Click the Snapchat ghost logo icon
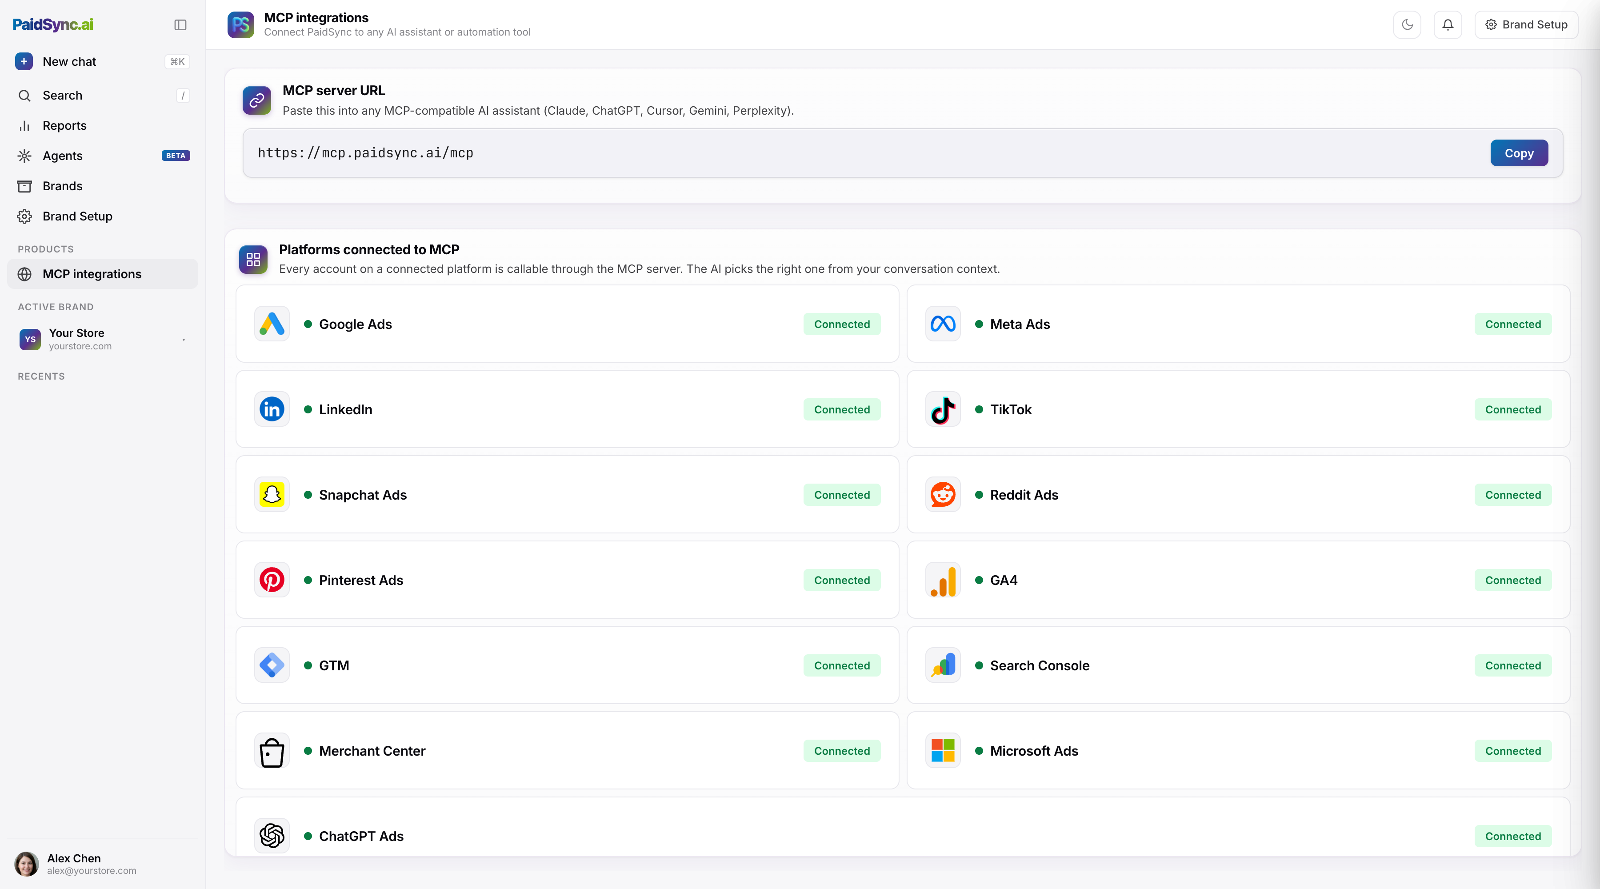This screenshot has width=1600, height=889. tap(272, 495)
